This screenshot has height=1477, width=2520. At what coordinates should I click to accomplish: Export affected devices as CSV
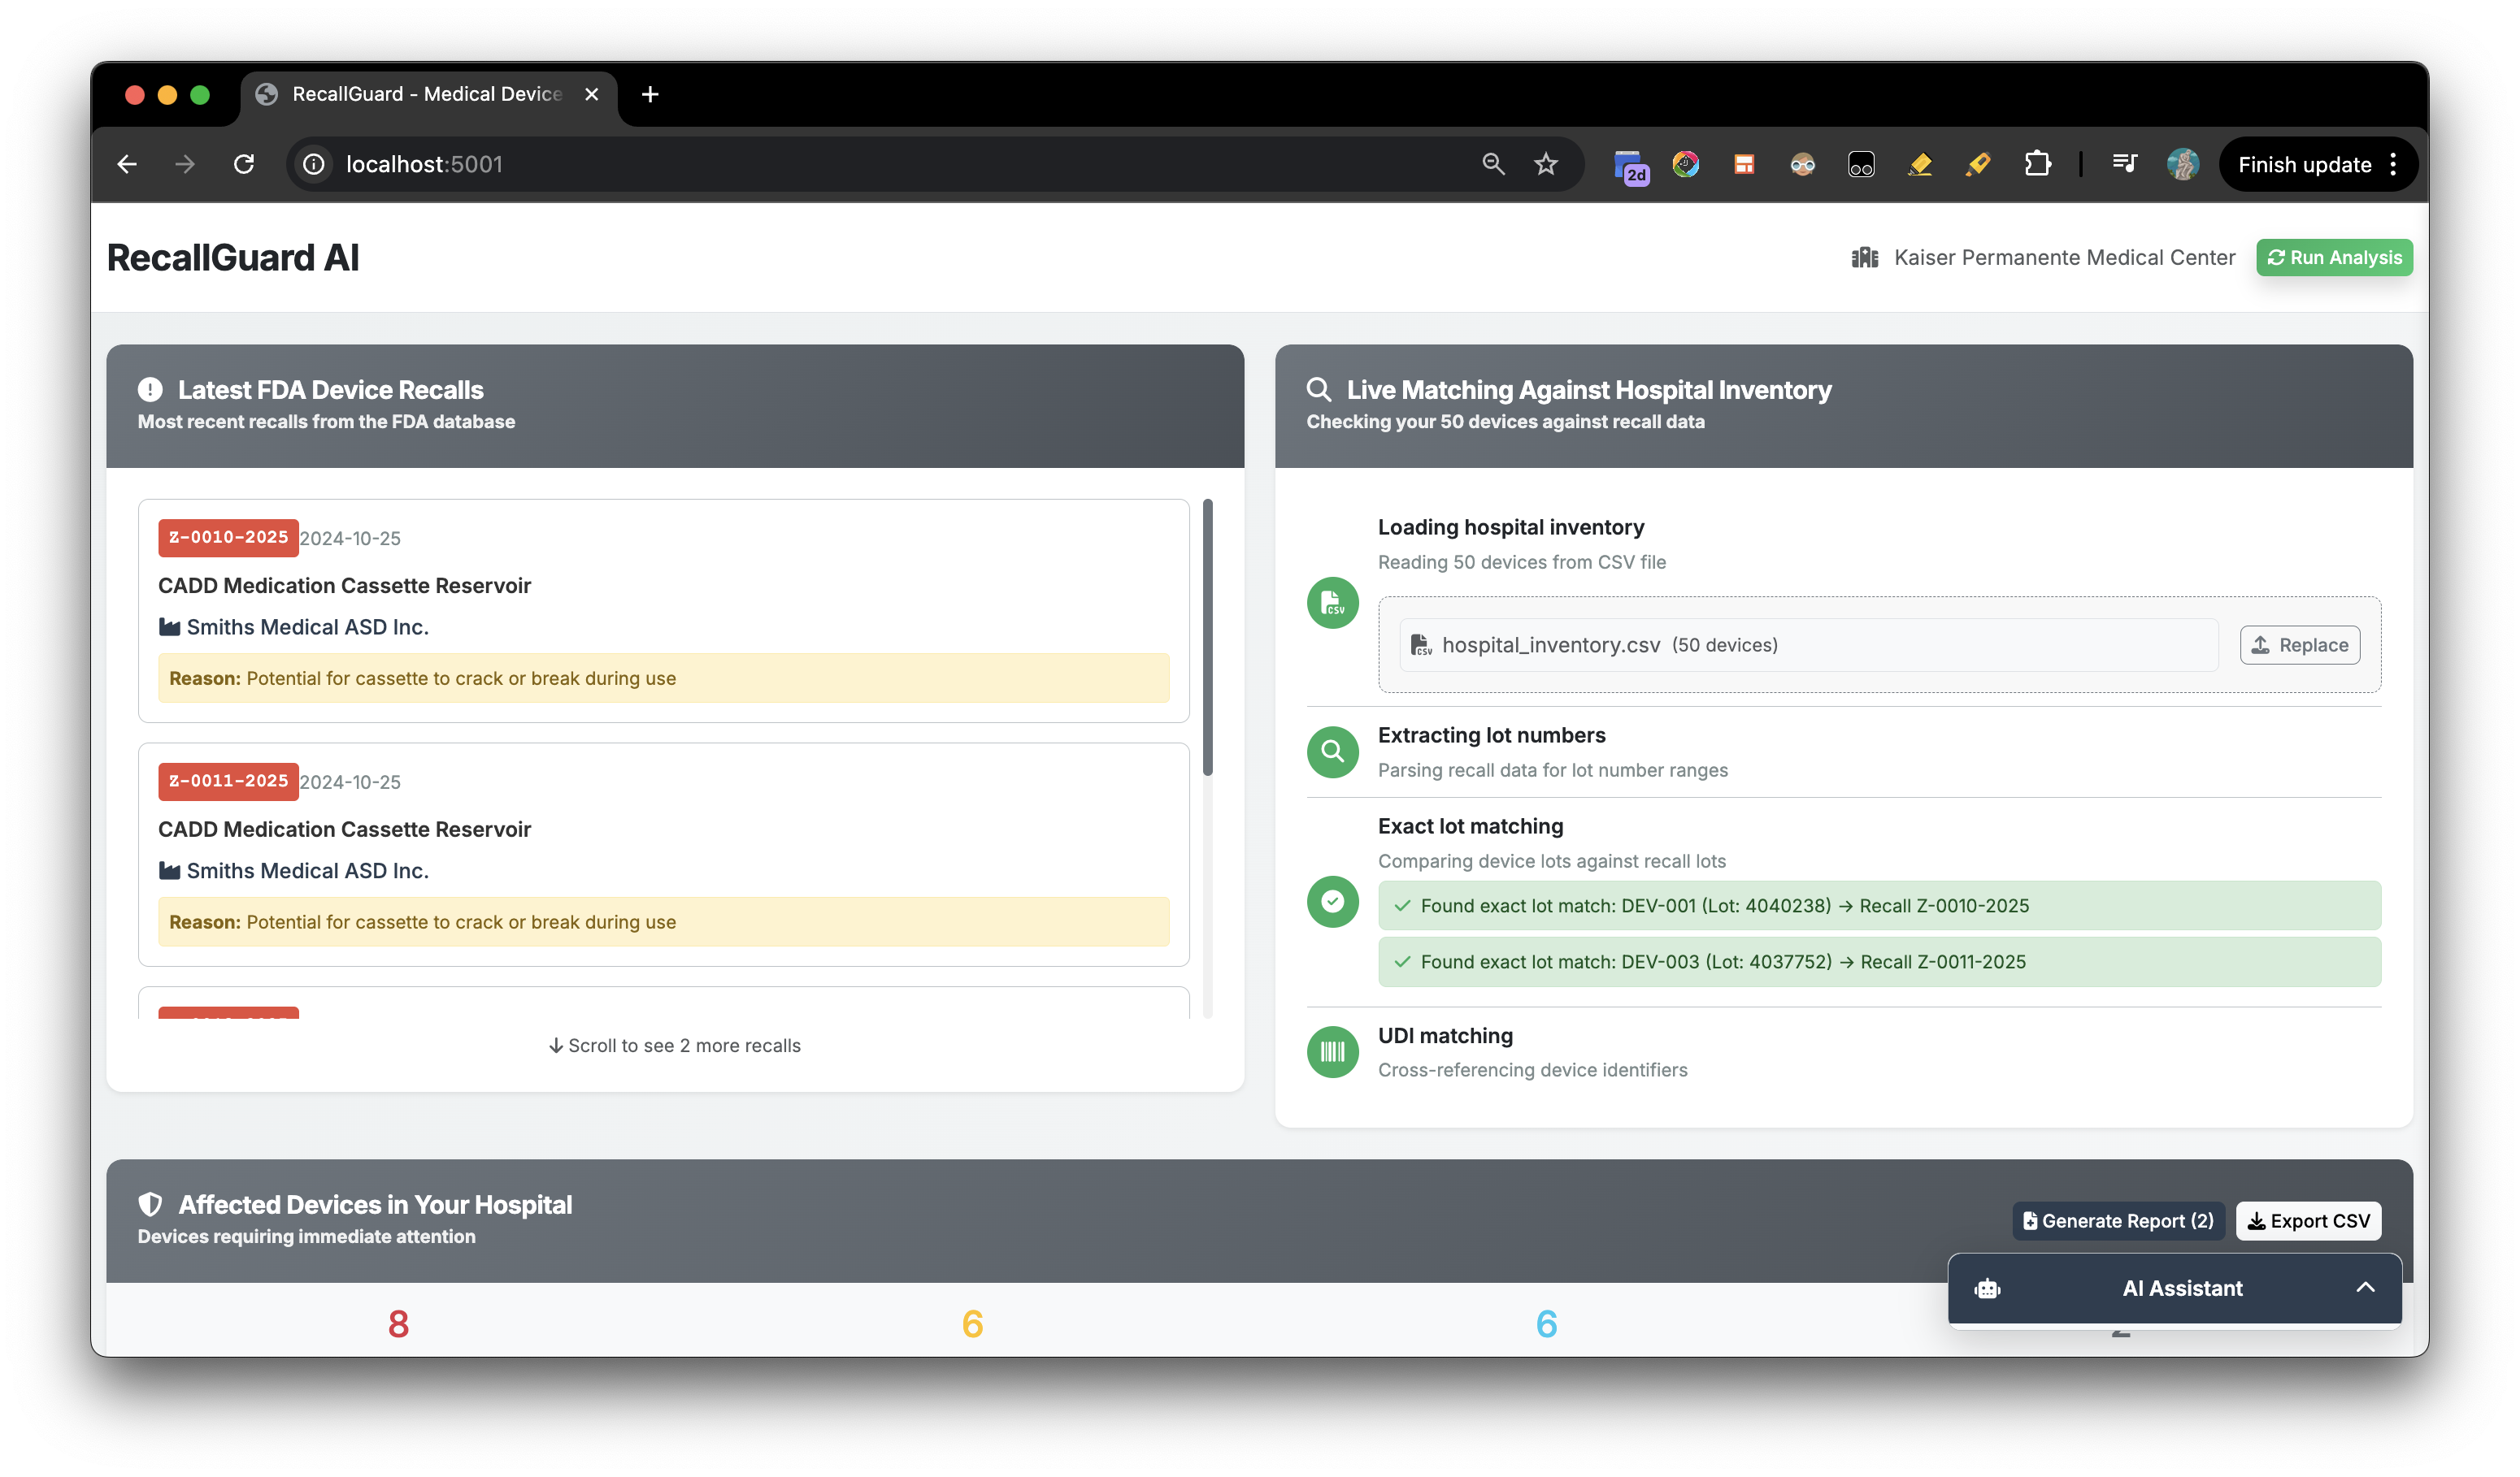pyautogui.click(x=2308, y=1220)
